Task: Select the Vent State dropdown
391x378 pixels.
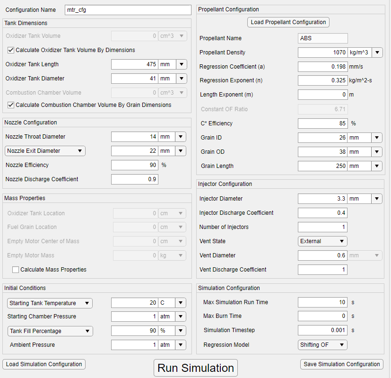Action: (x=322, y=241)
